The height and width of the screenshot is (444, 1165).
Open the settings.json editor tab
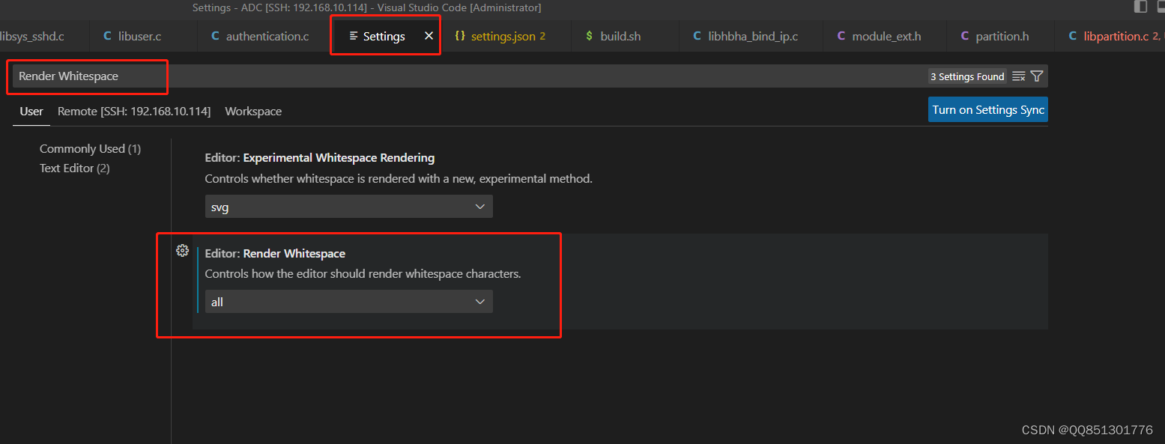point(507,35)
